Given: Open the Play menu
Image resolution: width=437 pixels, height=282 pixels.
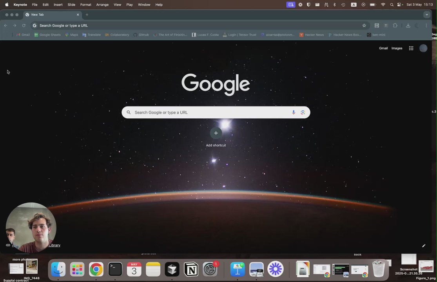Looking at the screenshot, I should (x=129, y=4).
